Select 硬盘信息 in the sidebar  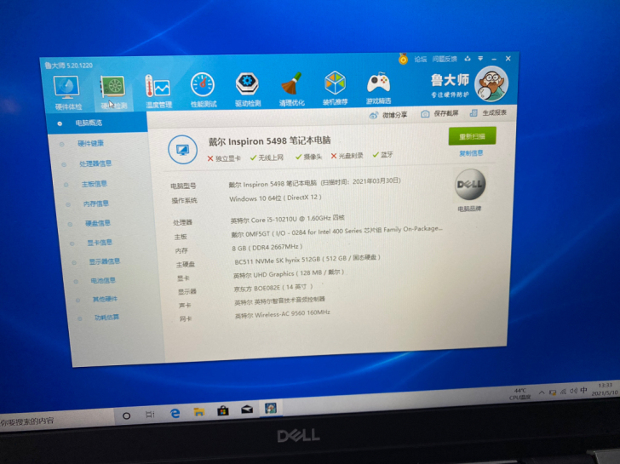pyautogui.click(x=98, y=223)
